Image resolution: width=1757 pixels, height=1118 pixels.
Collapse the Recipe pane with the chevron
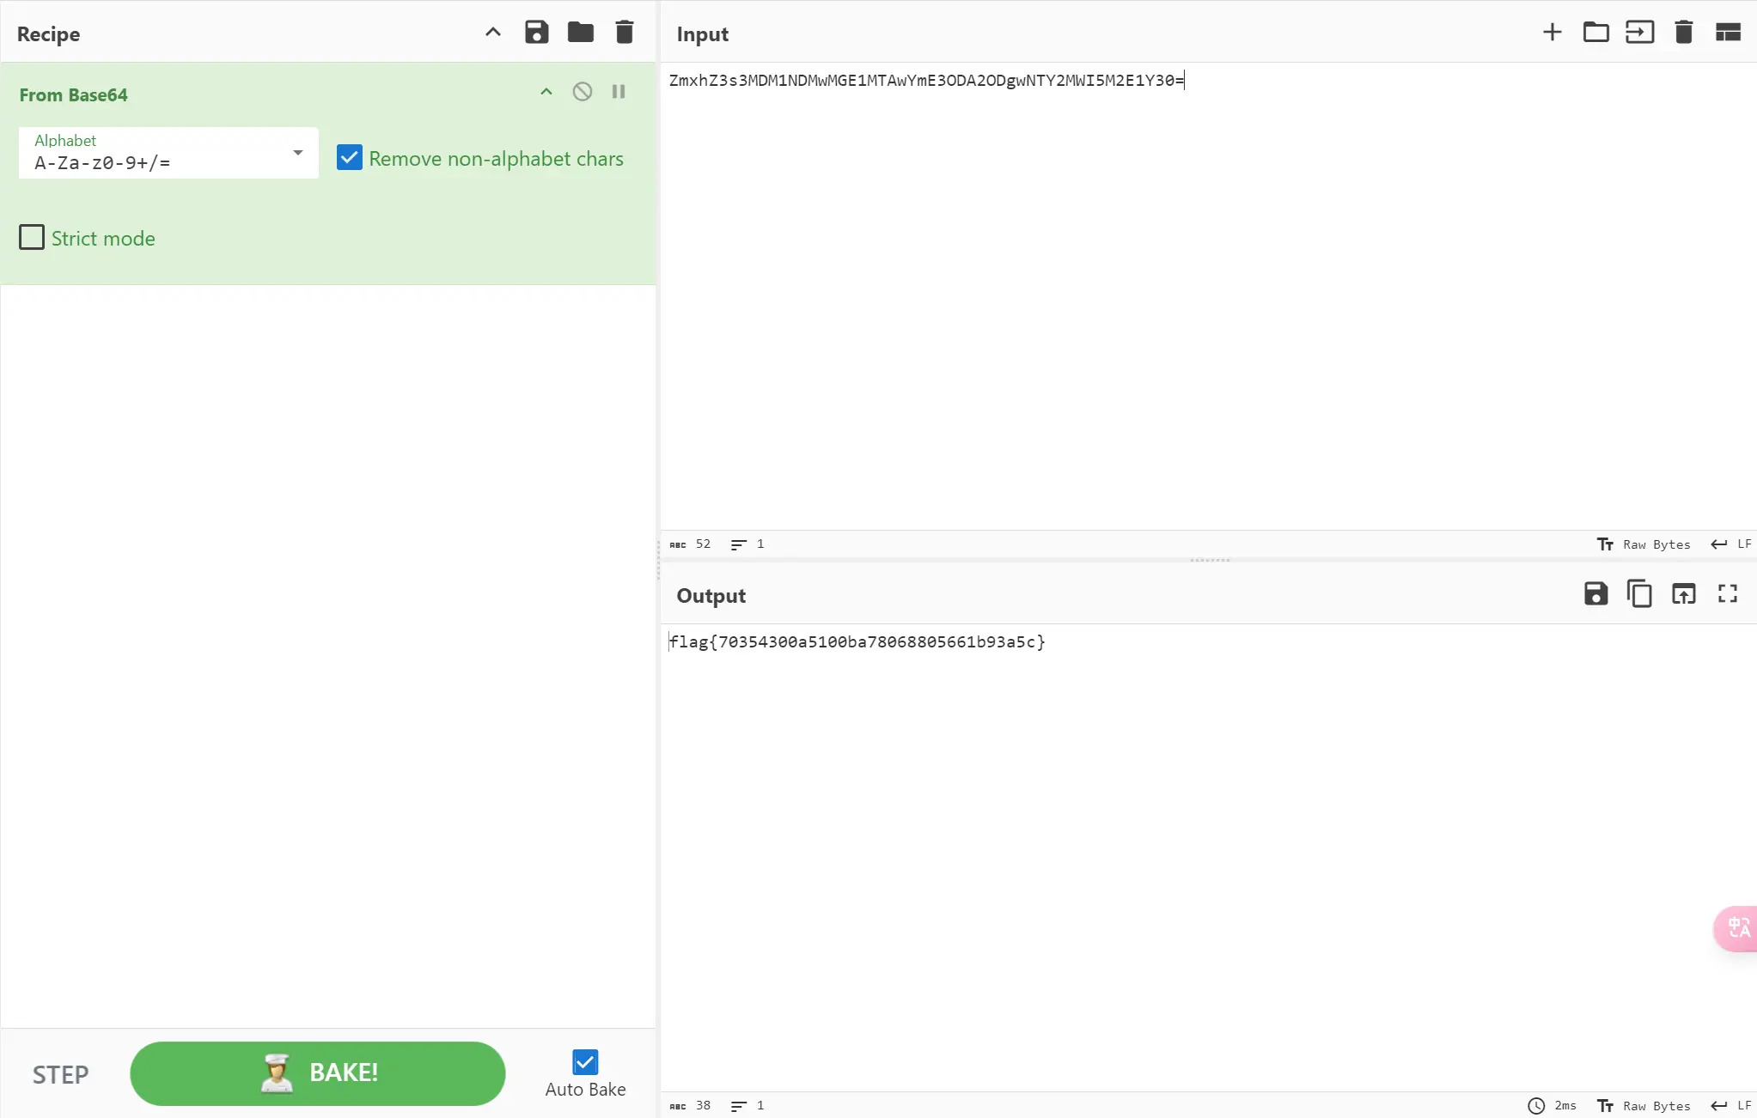[x=493, y=33]
